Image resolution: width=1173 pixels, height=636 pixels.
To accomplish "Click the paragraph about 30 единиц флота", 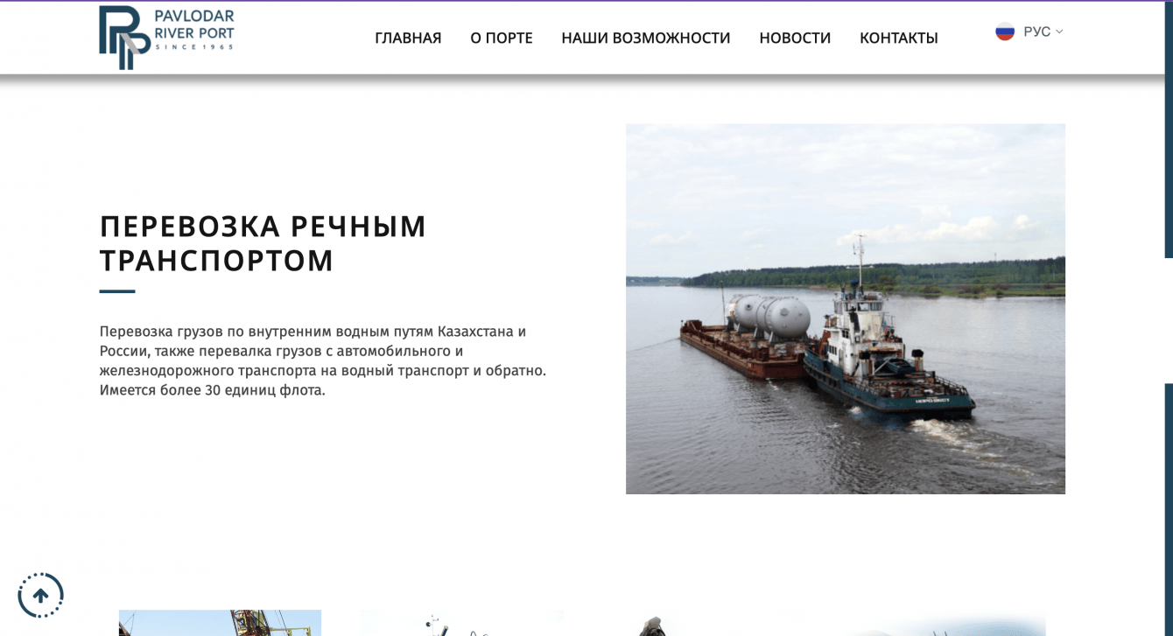I will click(323, 360).
